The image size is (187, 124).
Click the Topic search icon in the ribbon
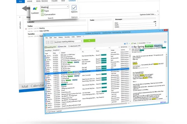pyautogui.click(x=42, y=11)
